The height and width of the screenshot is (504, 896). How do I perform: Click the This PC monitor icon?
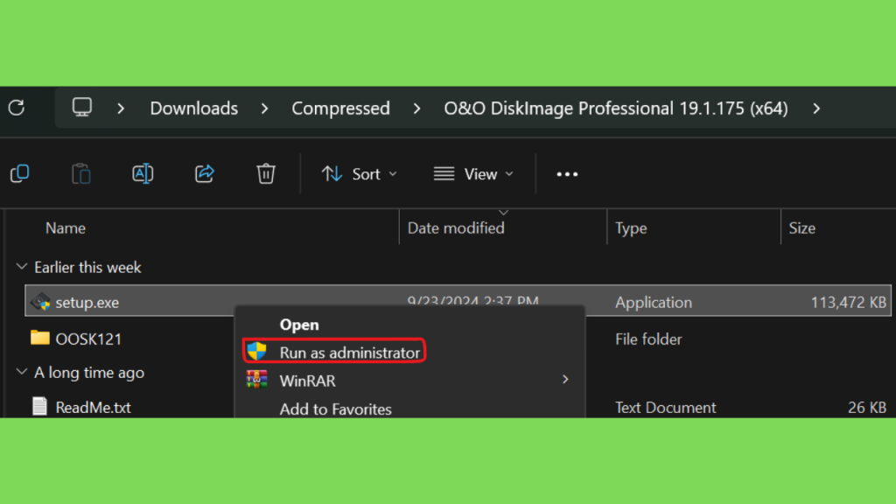(x=81, y=108)
